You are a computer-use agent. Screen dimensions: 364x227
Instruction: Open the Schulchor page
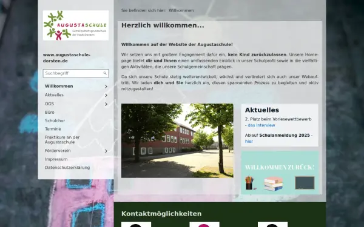click(55, 120)
